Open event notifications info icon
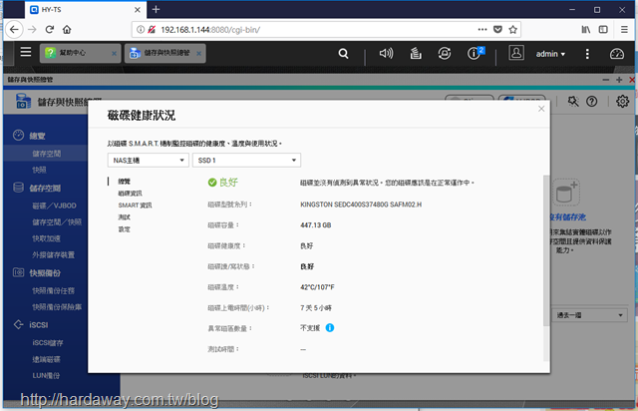 click(x=475, y=53)
